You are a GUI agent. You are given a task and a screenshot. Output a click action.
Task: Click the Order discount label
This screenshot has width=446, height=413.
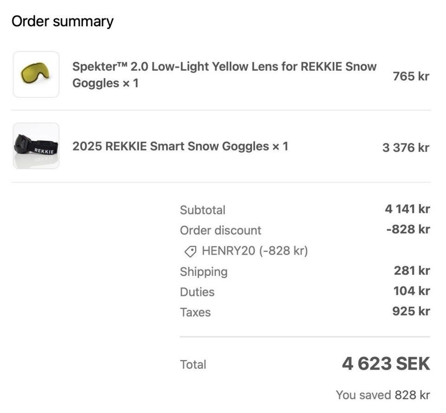(220, 230)
